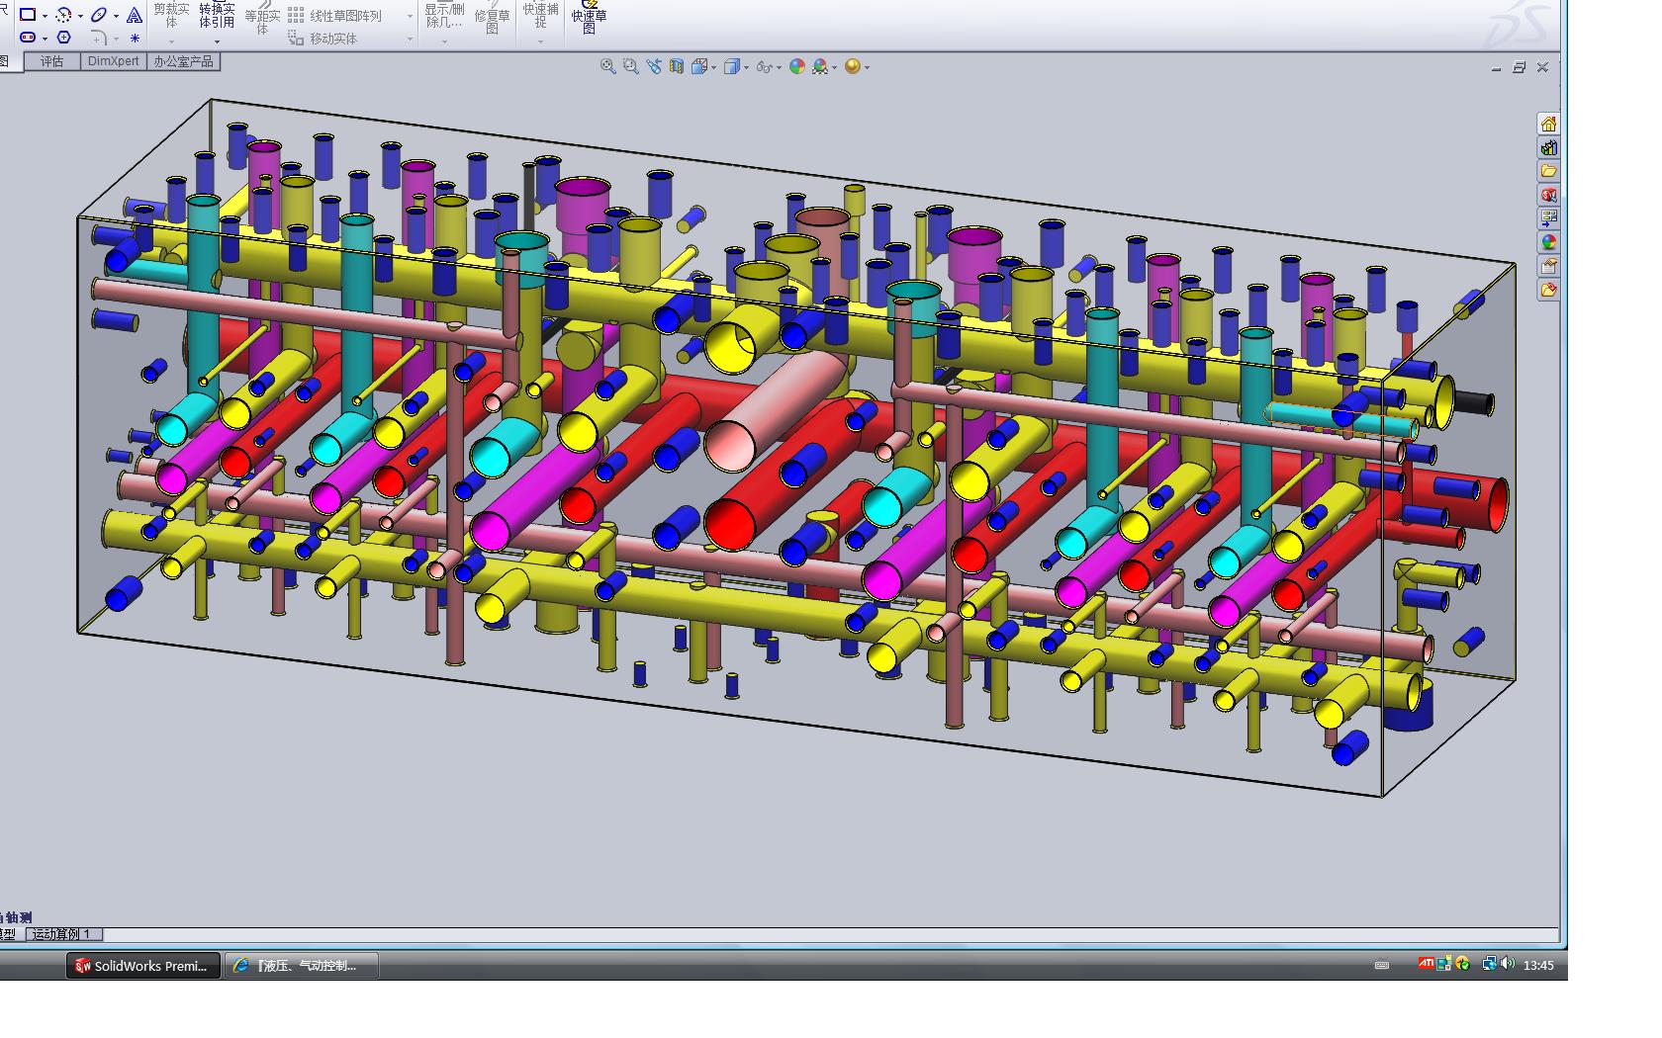1662x1038 pixels.
Task: Click the View Settings gold sphere icon
Action: [852, 66]
